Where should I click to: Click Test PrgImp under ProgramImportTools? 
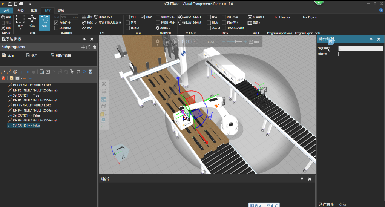282,17
